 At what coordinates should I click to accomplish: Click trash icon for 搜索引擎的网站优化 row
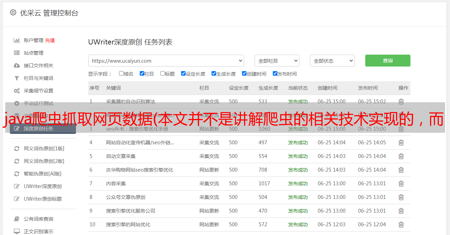coord(401,224)
